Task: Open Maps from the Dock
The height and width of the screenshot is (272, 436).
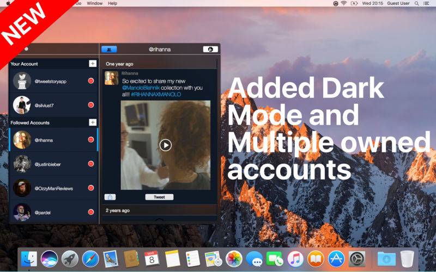Action: [213, 259]
